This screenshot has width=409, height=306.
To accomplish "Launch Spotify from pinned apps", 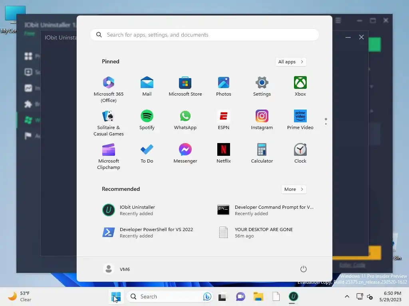I will [x=147, y=120].
